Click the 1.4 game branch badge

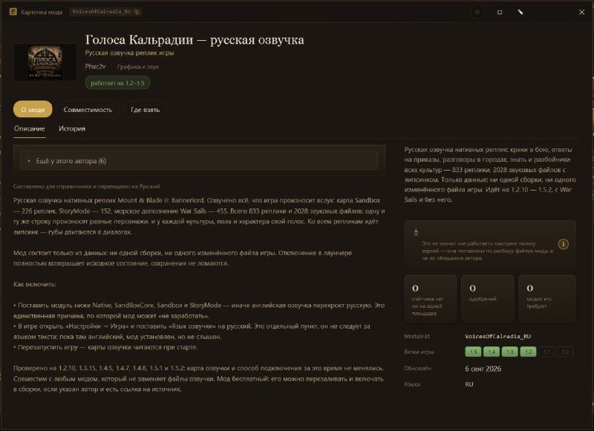[x=492, y=352]
